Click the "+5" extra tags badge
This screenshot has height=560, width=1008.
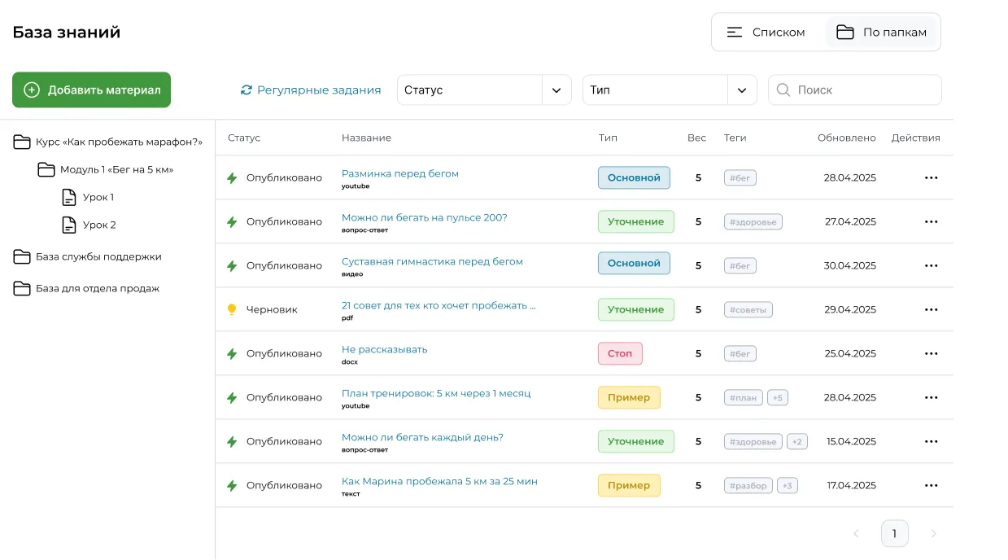point(777,398)
